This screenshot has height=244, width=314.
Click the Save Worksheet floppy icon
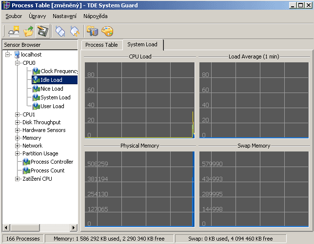click(43, 31)
